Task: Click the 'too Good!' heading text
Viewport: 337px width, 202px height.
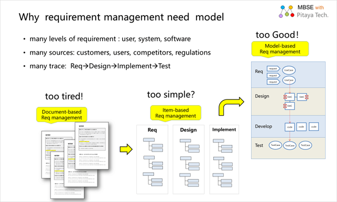Action: click(x=277, y=35)
